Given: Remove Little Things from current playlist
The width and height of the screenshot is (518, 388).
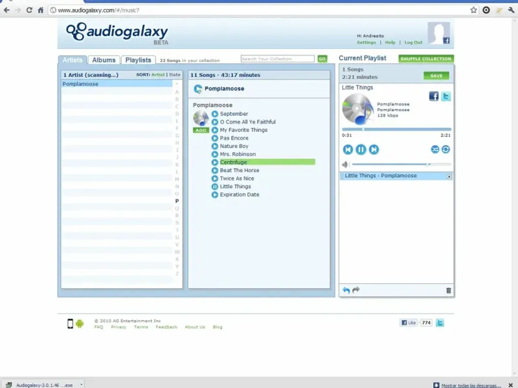Looking at the screenshot, I should pos(449,177).
